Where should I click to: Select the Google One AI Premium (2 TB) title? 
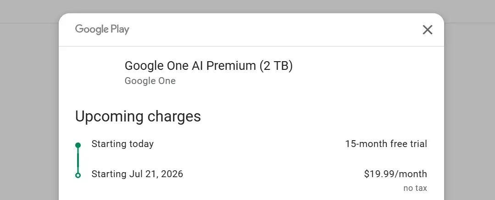tap(208, 66)
